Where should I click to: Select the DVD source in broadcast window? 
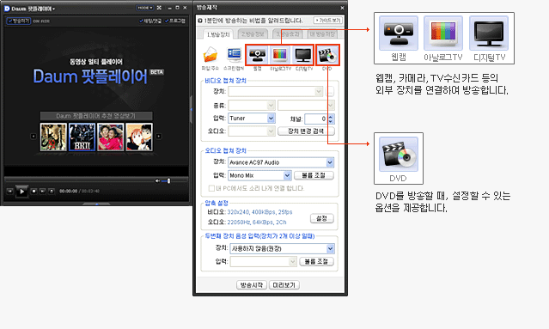[327, 55]
